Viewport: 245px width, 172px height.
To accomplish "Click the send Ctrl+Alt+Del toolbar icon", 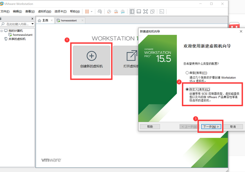I will (x=100, y=11).
